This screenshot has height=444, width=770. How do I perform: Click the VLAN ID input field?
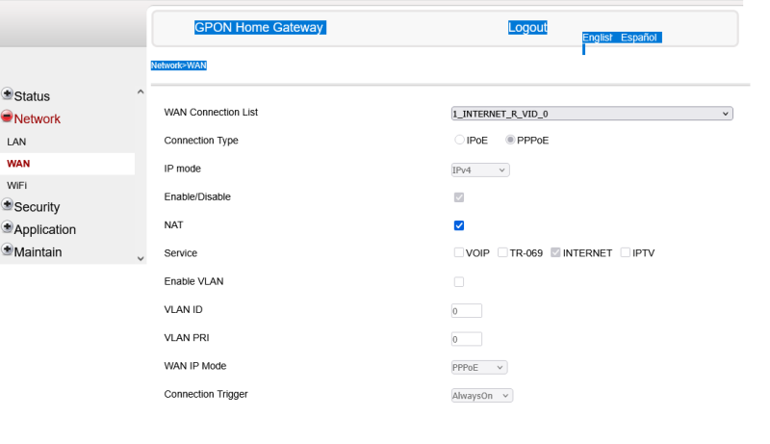tap(467, 311)
